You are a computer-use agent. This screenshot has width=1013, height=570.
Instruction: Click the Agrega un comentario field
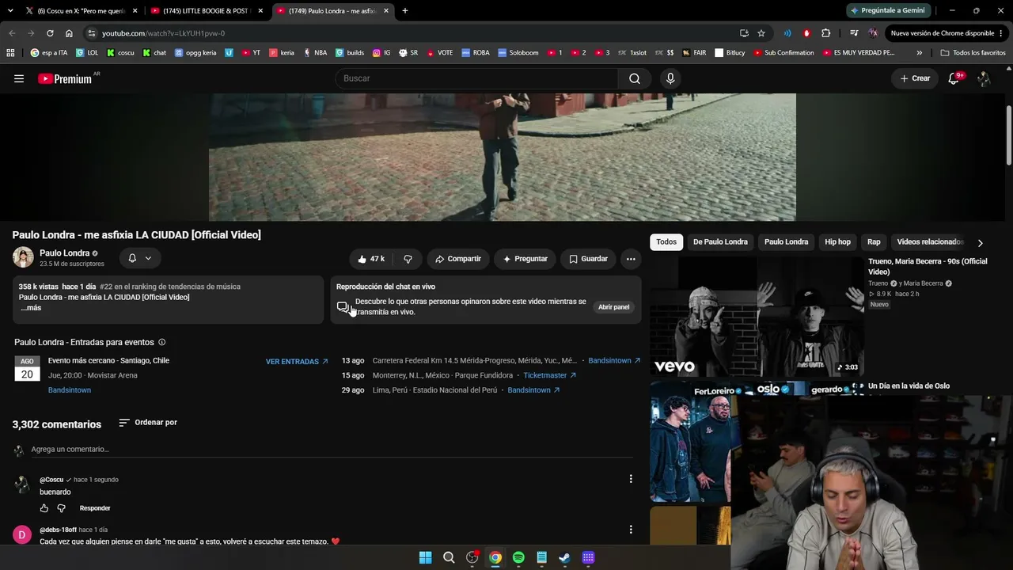(x=331, y=450)
